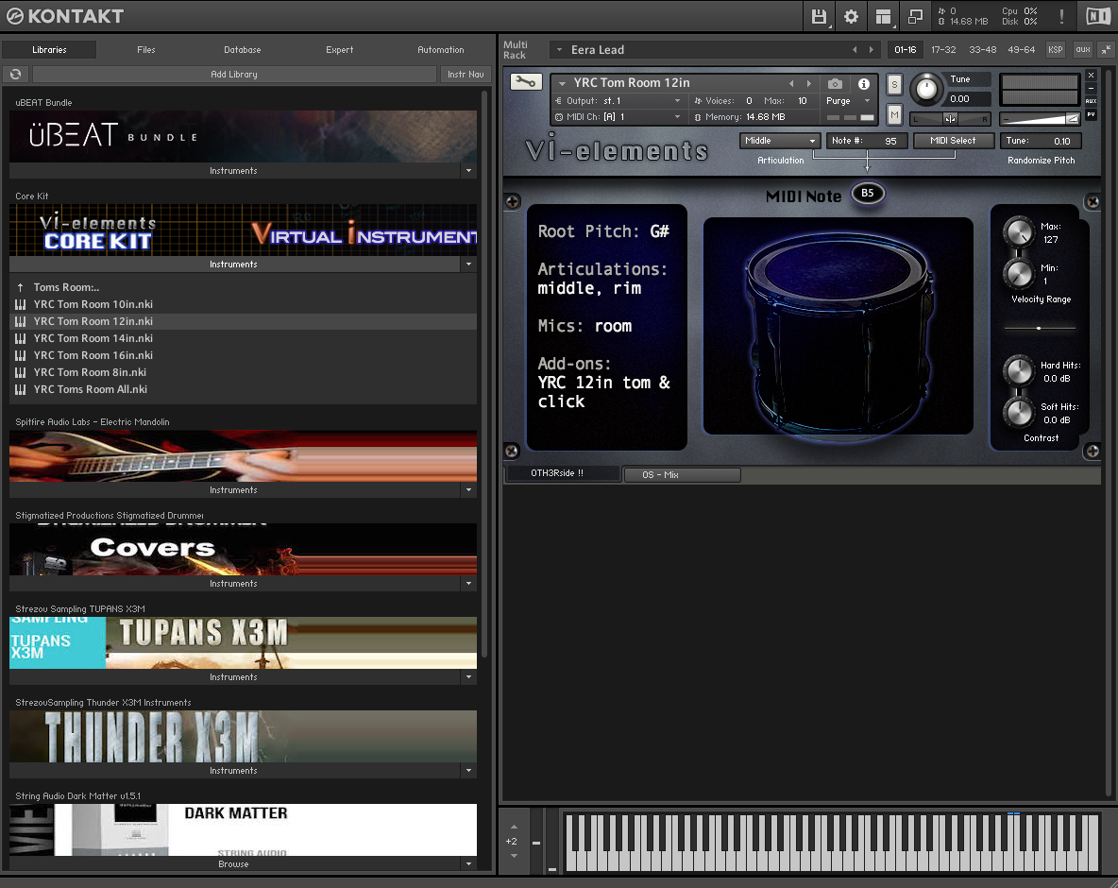Remove instrument with the X icon
This screenshot has width=1118, height=888.
(x=1091, y=75)
